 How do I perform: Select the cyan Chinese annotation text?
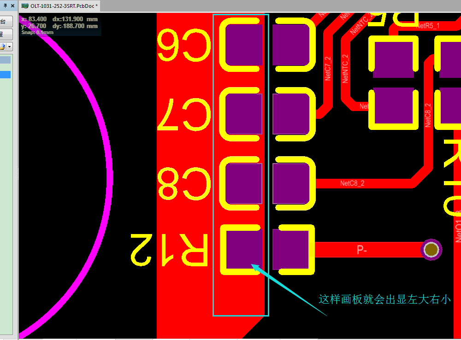[x=384, y=299]
